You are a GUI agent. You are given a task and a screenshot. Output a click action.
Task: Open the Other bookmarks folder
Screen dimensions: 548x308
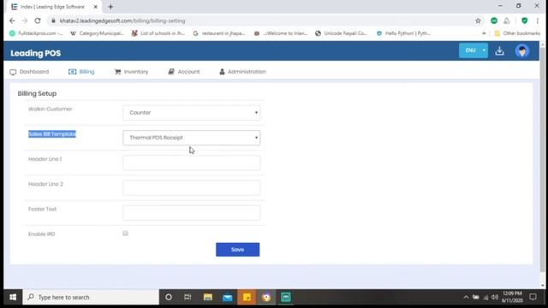[517, 33]
